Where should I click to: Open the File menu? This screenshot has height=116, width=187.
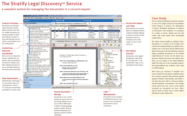[x=26, y=18]
